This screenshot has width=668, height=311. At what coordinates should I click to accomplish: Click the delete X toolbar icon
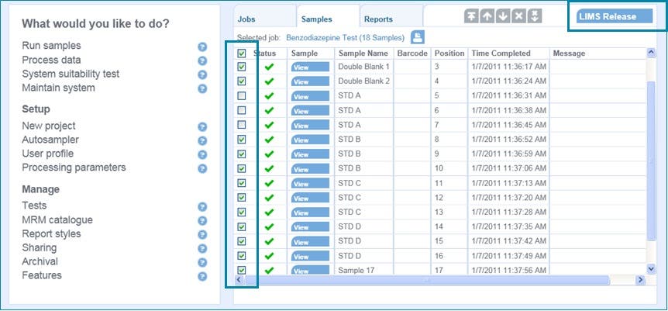pos(518,16)
